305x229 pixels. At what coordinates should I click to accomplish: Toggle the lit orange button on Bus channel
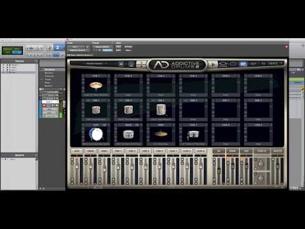241,159
